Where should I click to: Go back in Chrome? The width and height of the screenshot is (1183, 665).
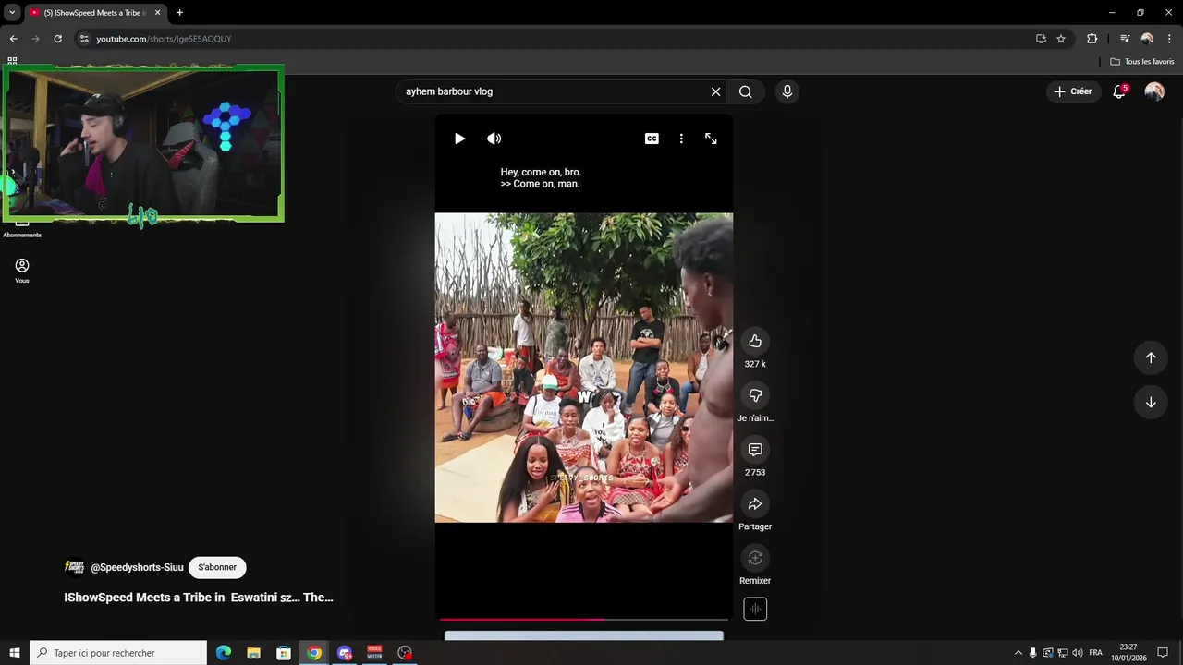[x=13, y=39]
